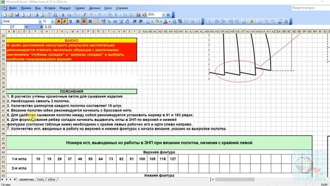Select the cell containing 127
The image size is (330, 186).
click(x=173, y=159)
